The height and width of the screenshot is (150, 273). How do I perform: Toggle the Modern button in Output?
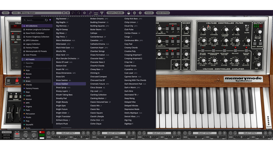[260, 44]
